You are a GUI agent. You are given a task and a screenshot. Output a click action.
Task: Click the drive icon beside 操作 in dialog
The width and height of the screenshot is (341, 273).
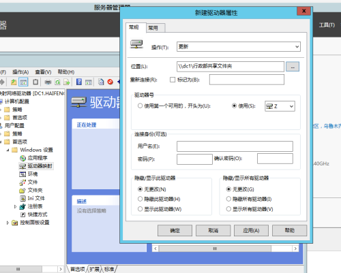click(x=136, y=44)
